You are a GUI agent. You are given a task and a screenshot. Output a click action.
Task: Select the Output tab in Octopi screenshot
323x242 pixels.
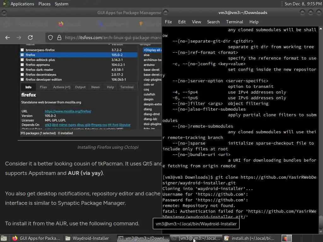click(80, 87)
